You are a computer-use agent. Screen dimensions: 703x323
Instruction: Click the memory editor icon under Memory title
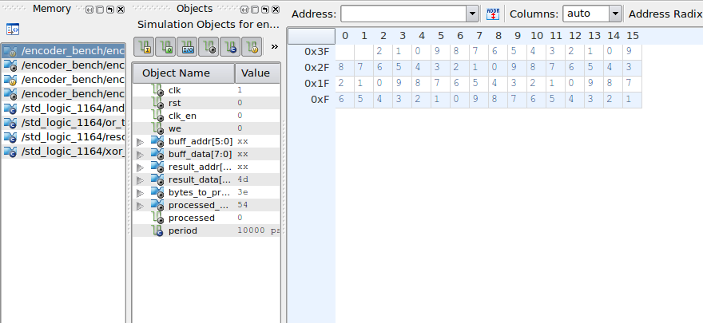[x=13, y=30]
